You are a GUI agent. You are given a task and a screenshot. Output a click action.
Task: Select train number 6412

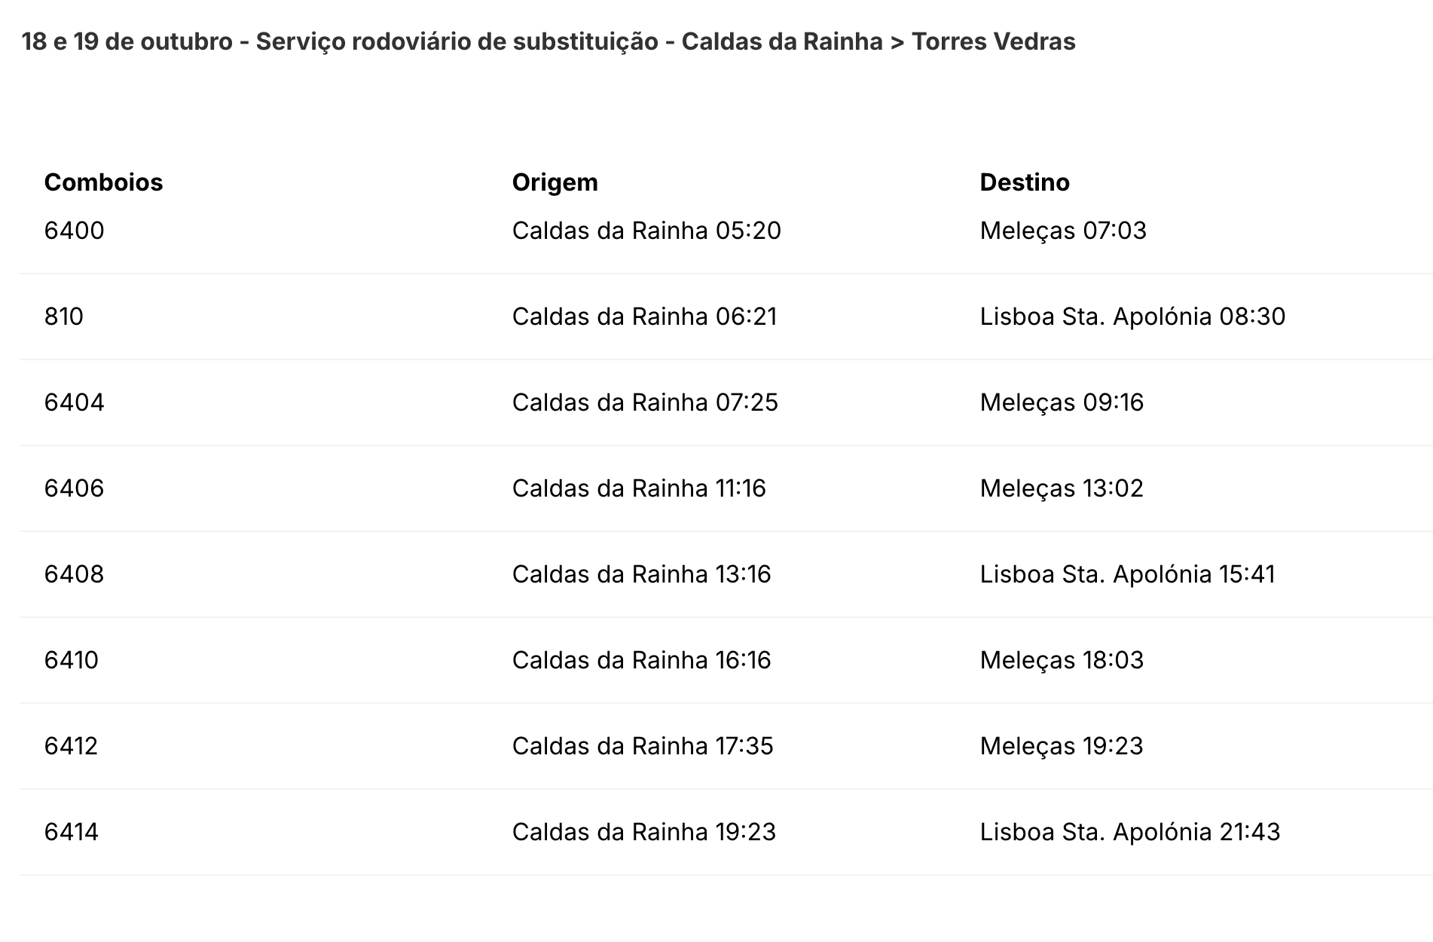[x=71, y=746]
